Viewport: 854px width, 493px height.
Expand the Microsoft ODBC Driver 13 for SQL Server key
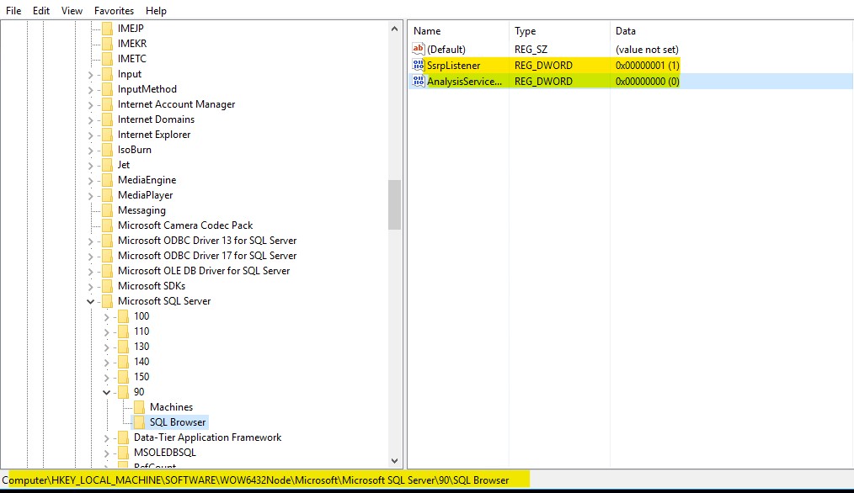pos(90,241)
